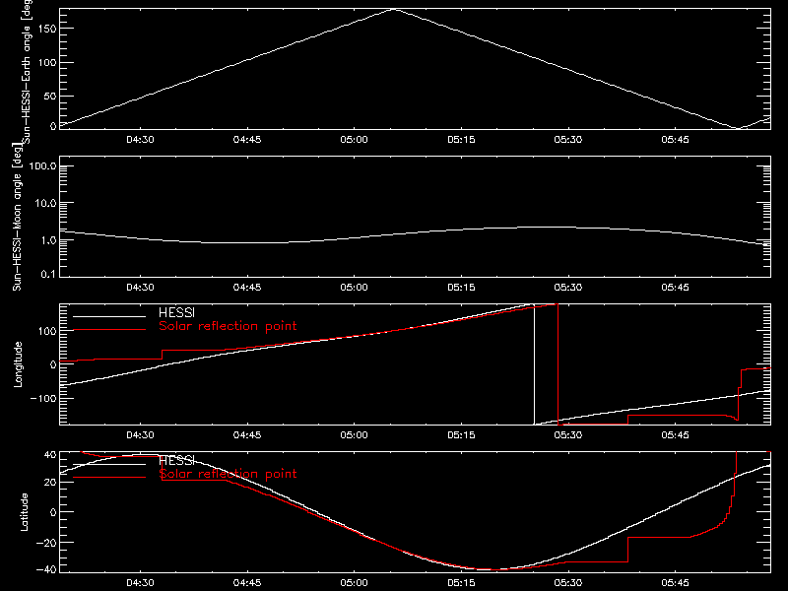Click the "-20" tick label on Latitude axis
788x591 pixels.
(x=45, y=543)
